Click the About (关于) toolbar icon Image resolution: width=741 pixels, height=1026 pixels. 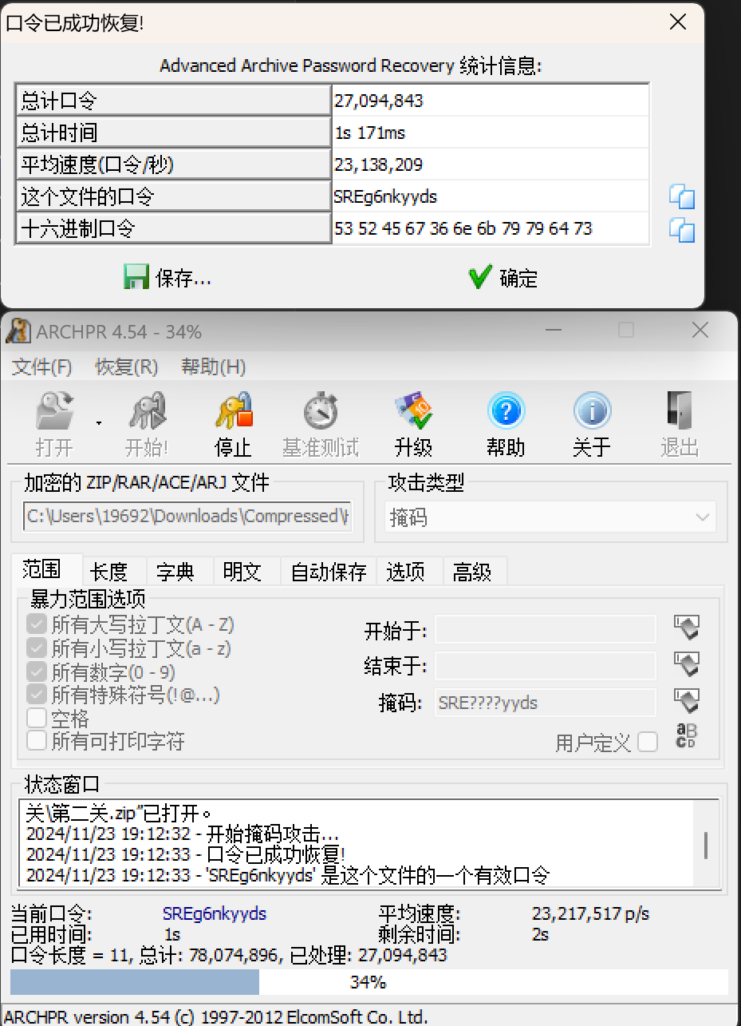(x=592, y=423)
